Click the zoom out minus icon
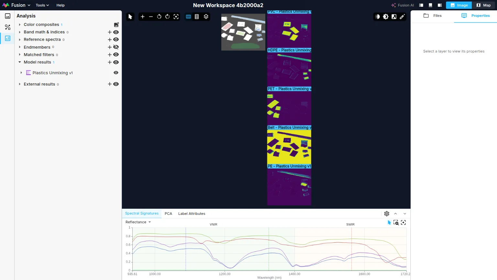Image resolution: width=497 pixels, height=280 pixels. [151, 17]
